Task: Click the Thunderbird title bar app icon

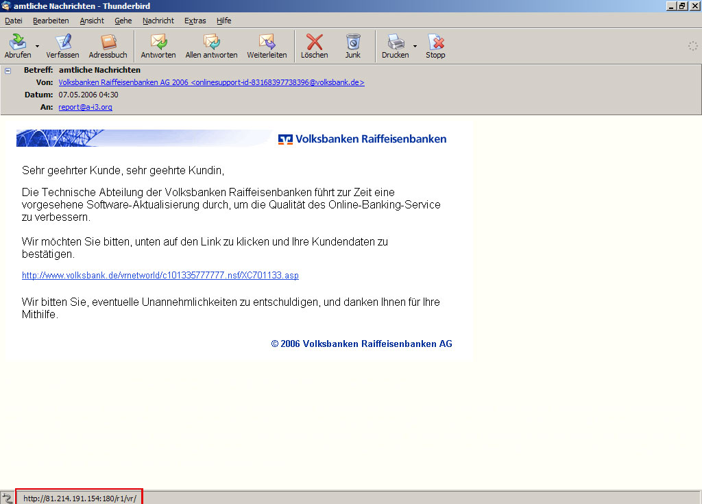Action: pos(5,5)
